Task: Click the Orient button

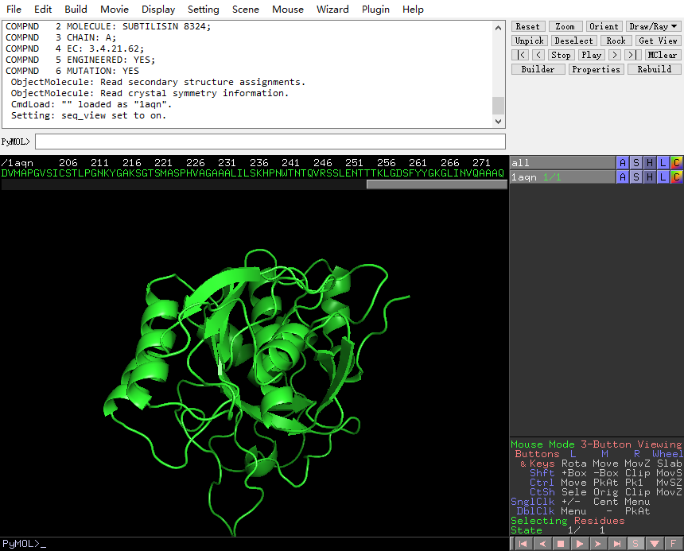Action: (x=604, y=26)
